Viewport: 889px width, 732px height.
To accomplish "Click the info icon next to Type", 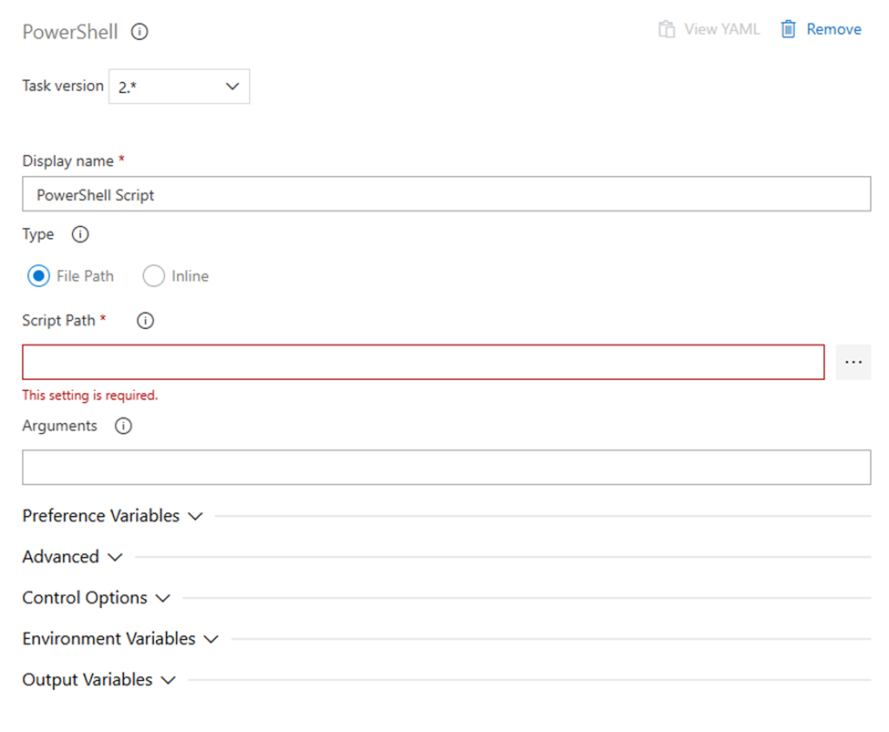I will 80,235.
